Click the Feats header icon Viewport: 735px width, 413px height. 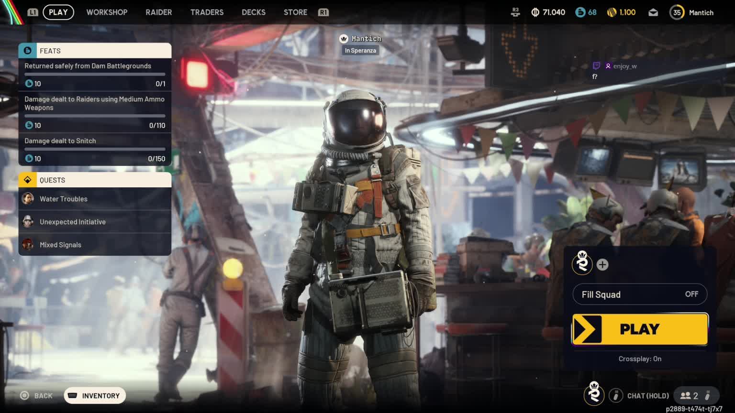28,51
